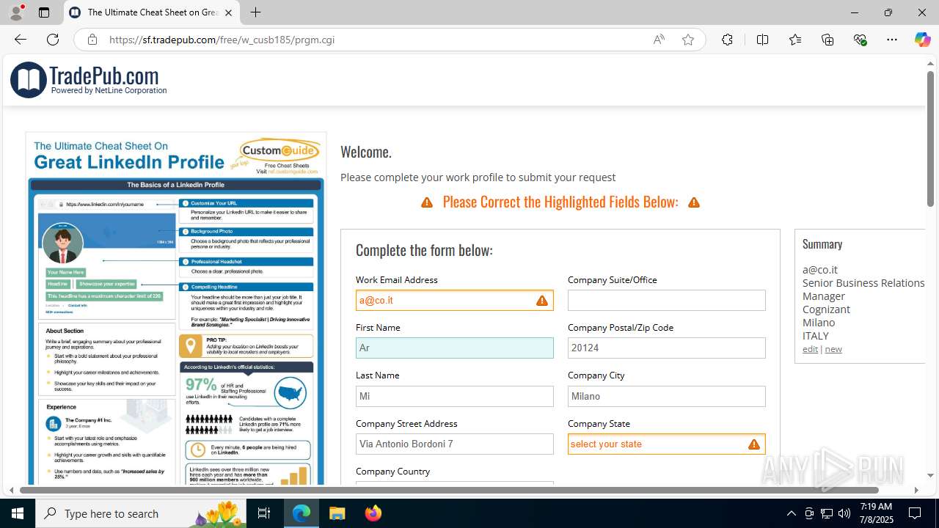The height and width of the screenshot is (528, 939).
Task: Open the Company State dropdown
Action: tap(666, 444)
